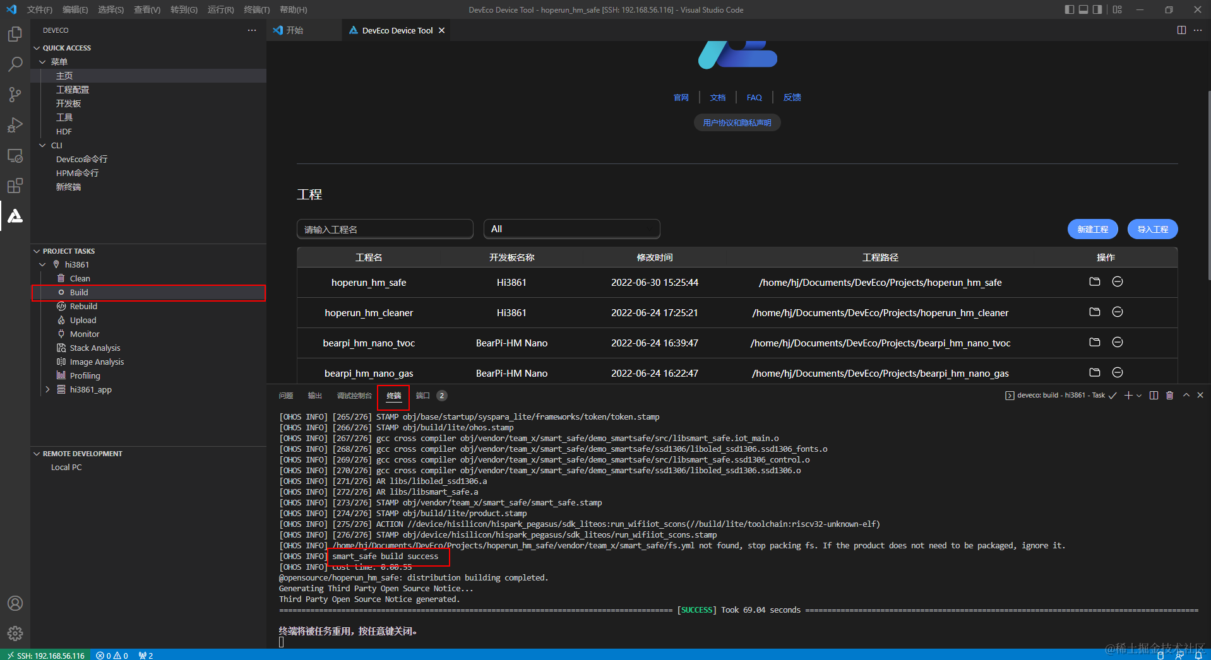
Task: Create a new terminal with plus icon
Action: coord(1128,395)
